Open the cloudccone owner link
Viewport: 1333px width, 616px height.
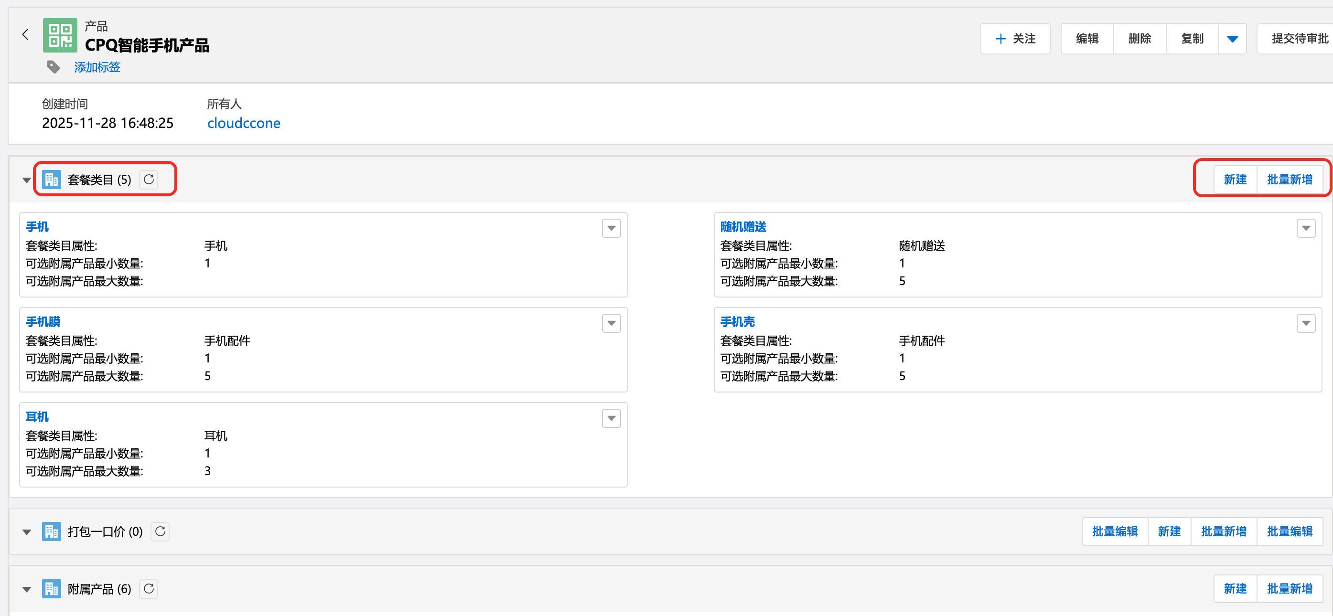click(x=244, y=123)
